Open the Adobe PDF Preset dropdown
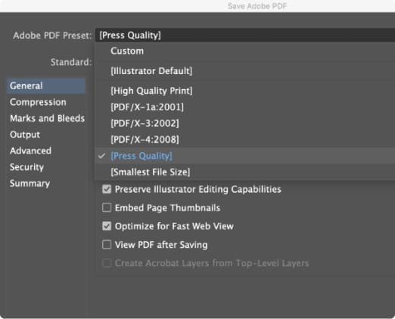The height and width of the screenshot is (319, 395). point(244,35)
